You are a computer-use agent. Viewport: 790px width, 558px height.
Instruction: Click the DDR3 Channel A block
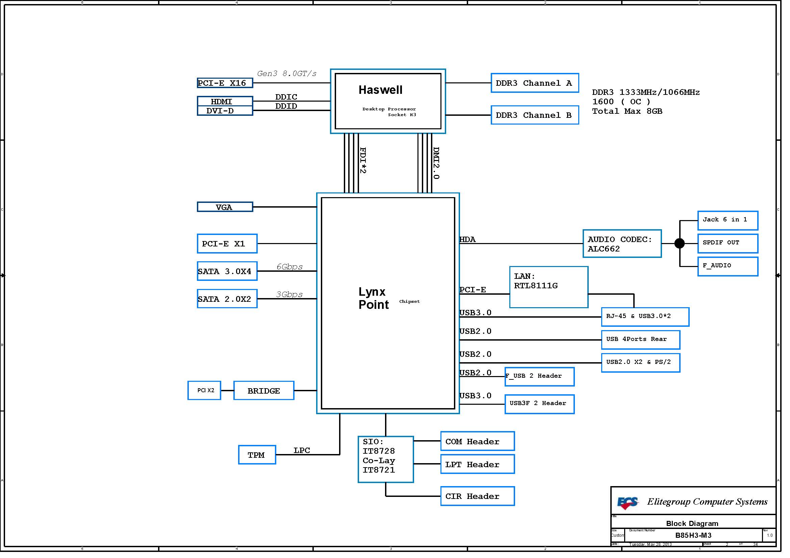point(535,83)
